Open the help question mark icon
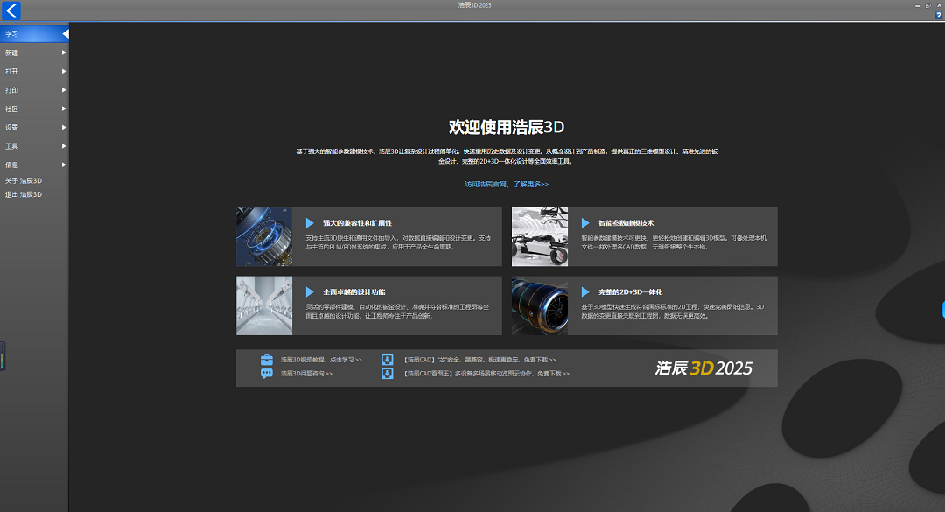The image size is (945, 512). tap(939, 15)
